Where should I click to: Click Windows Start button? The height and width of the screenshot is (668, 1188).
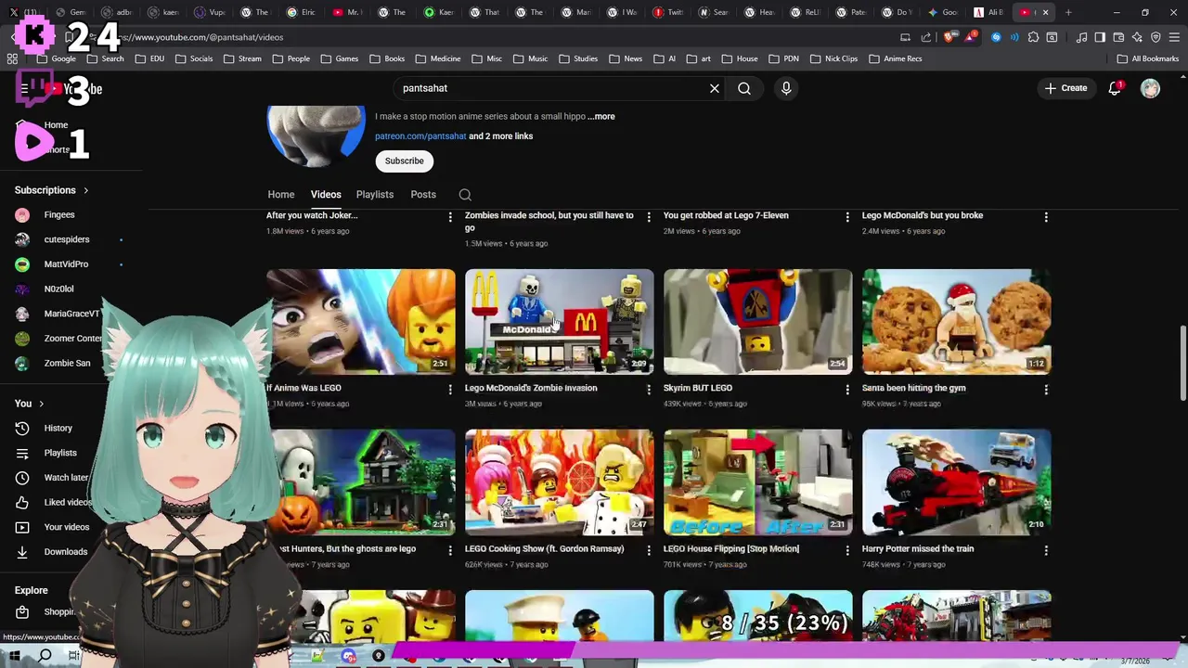coord(15,656)
